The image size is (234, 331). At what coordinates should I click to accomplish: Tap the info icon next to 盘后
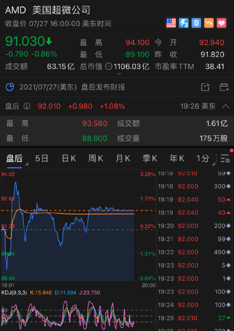click(x=27, y=106)
